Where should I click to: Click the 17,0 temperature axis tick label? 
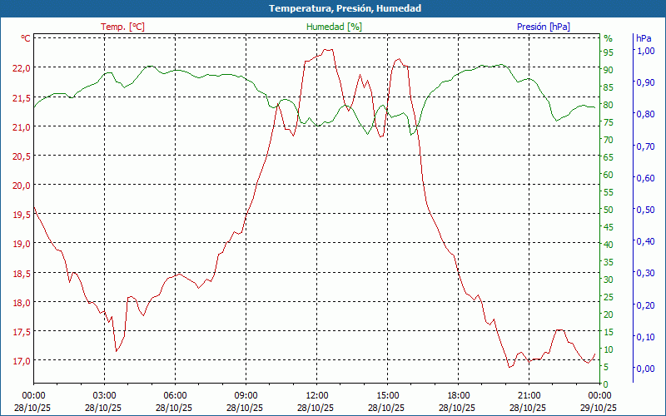click(22, 360)
